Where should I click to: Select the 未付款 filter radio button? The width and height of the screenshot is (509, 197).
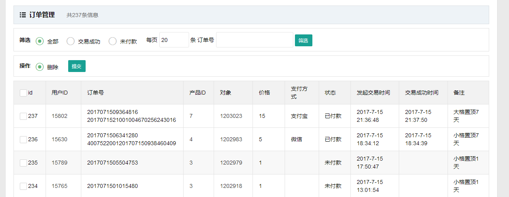(113, 41)
